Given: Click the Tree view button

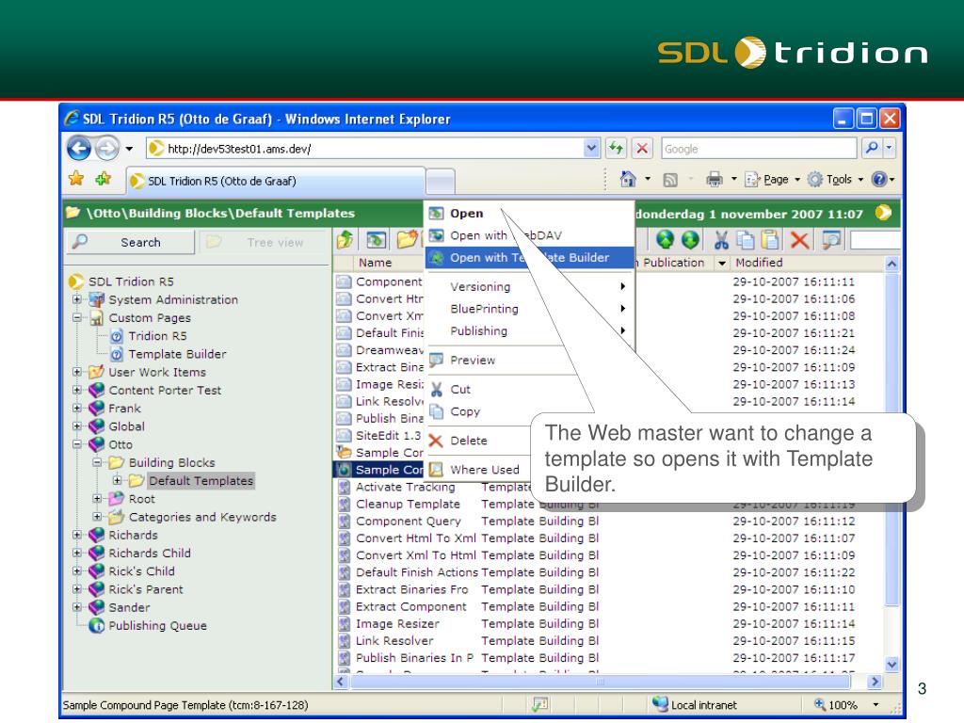Looking at the screenshot, I should tap(264, 242).
